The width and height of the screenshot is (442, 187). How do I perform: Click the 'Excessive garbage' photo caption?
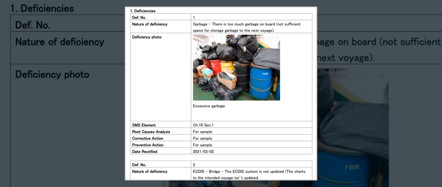[209, 106]
